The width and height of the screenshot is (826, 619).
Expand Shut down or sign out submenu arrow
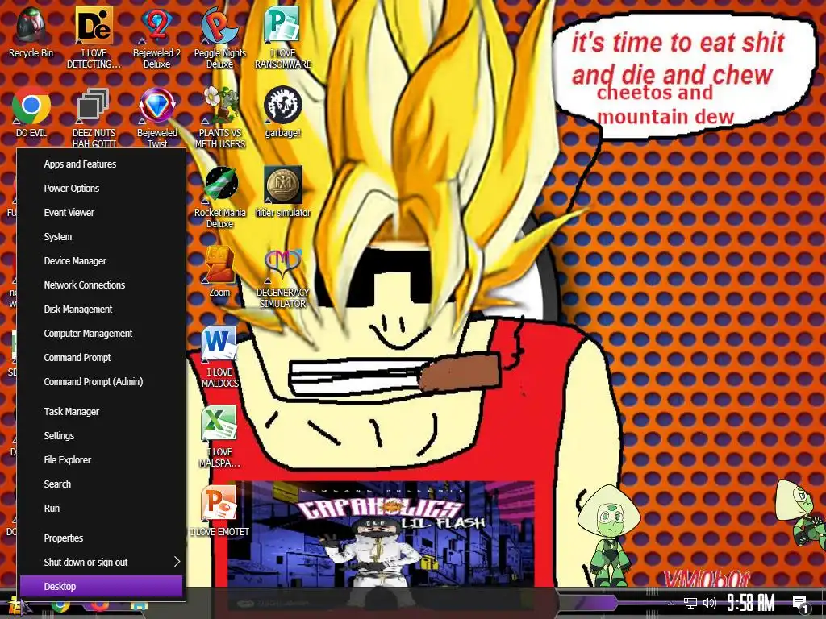(x=177, y=562)
